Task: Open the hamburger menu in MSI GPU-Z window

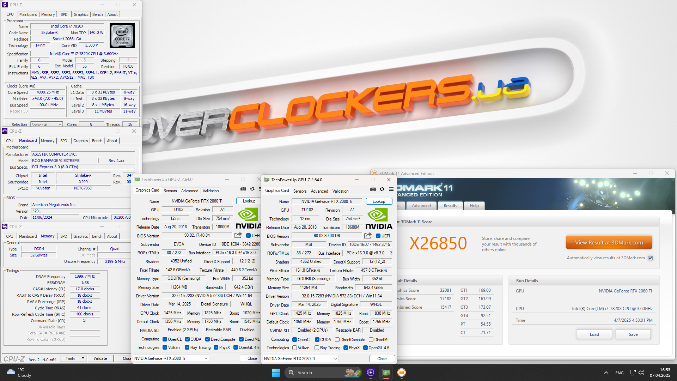Action: (x=391, y=189)
